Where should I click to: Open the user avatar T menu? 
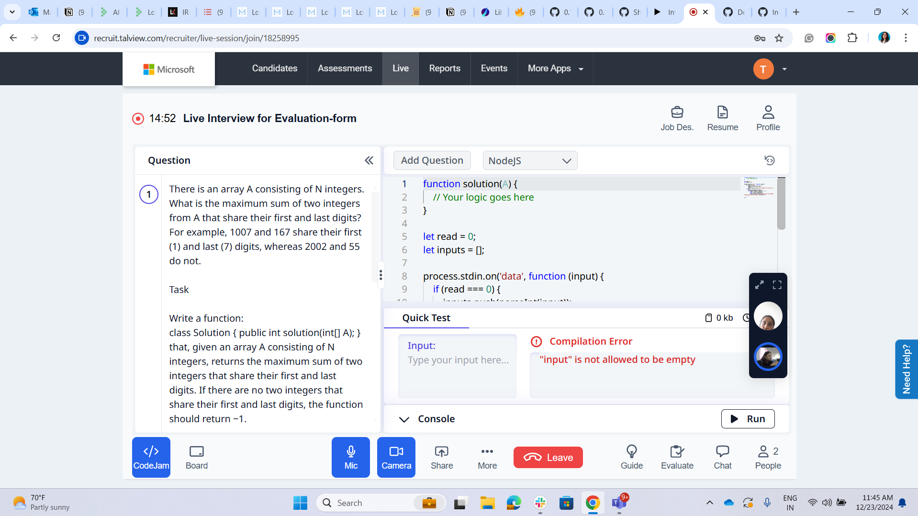click(763, 69)
